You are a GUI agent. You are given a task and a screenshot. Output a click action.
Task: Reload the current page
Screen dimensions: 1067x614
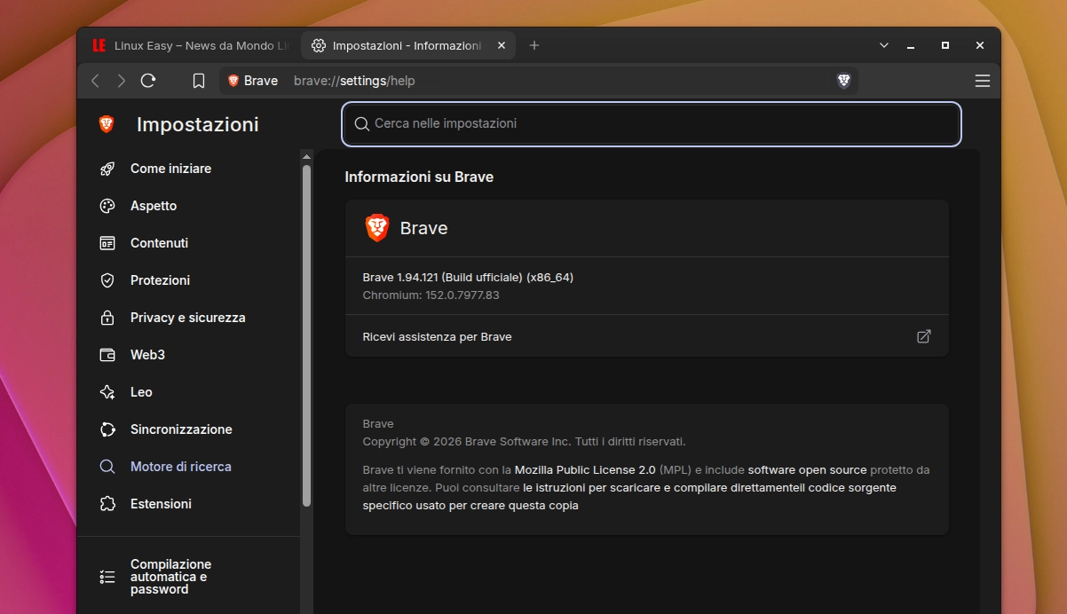[148, 81]
